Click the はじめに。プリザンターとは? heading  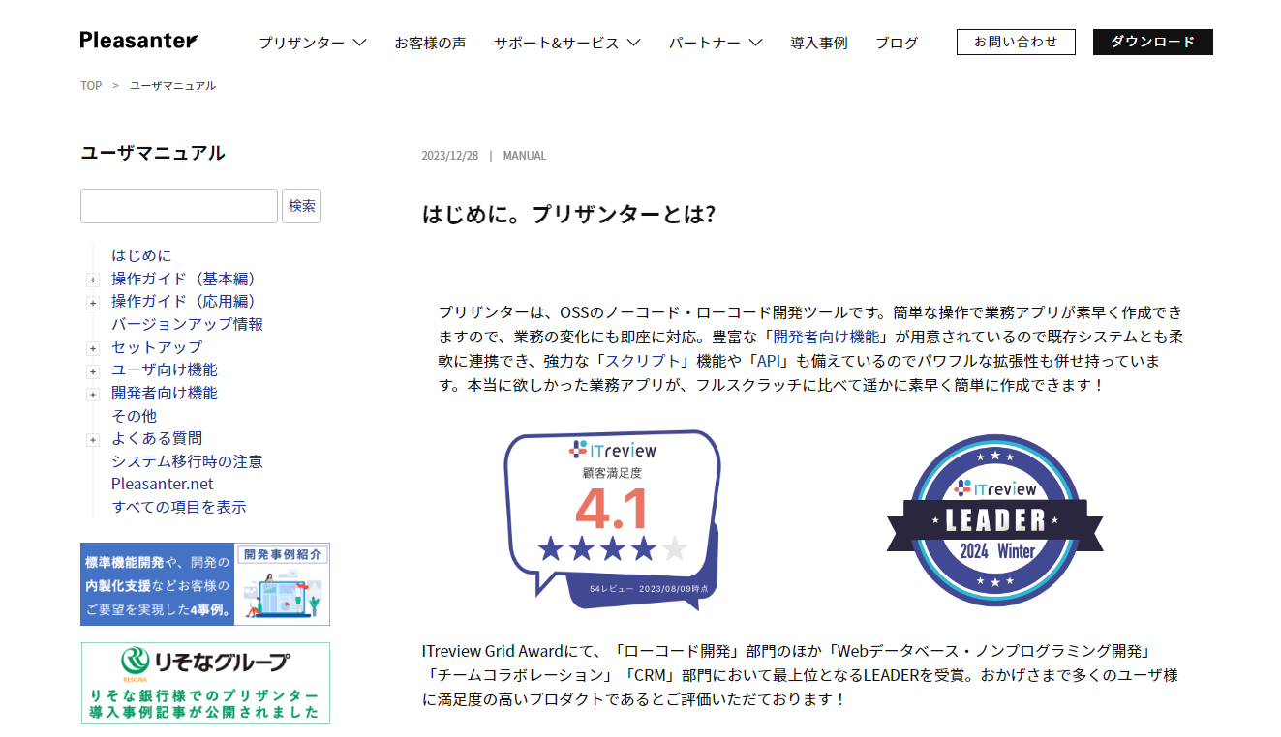568,214
